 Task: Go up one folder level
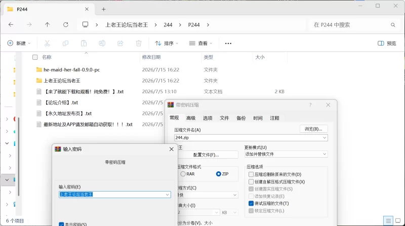[x=47, y=24]
